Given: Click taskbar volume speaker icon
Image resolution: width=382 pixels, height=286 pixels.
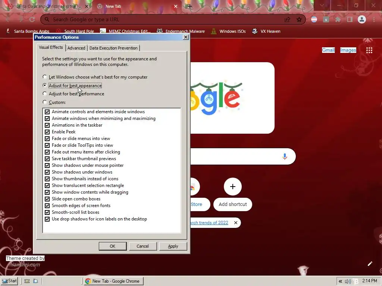Looking at the screenshot, I should coord(348,282).
